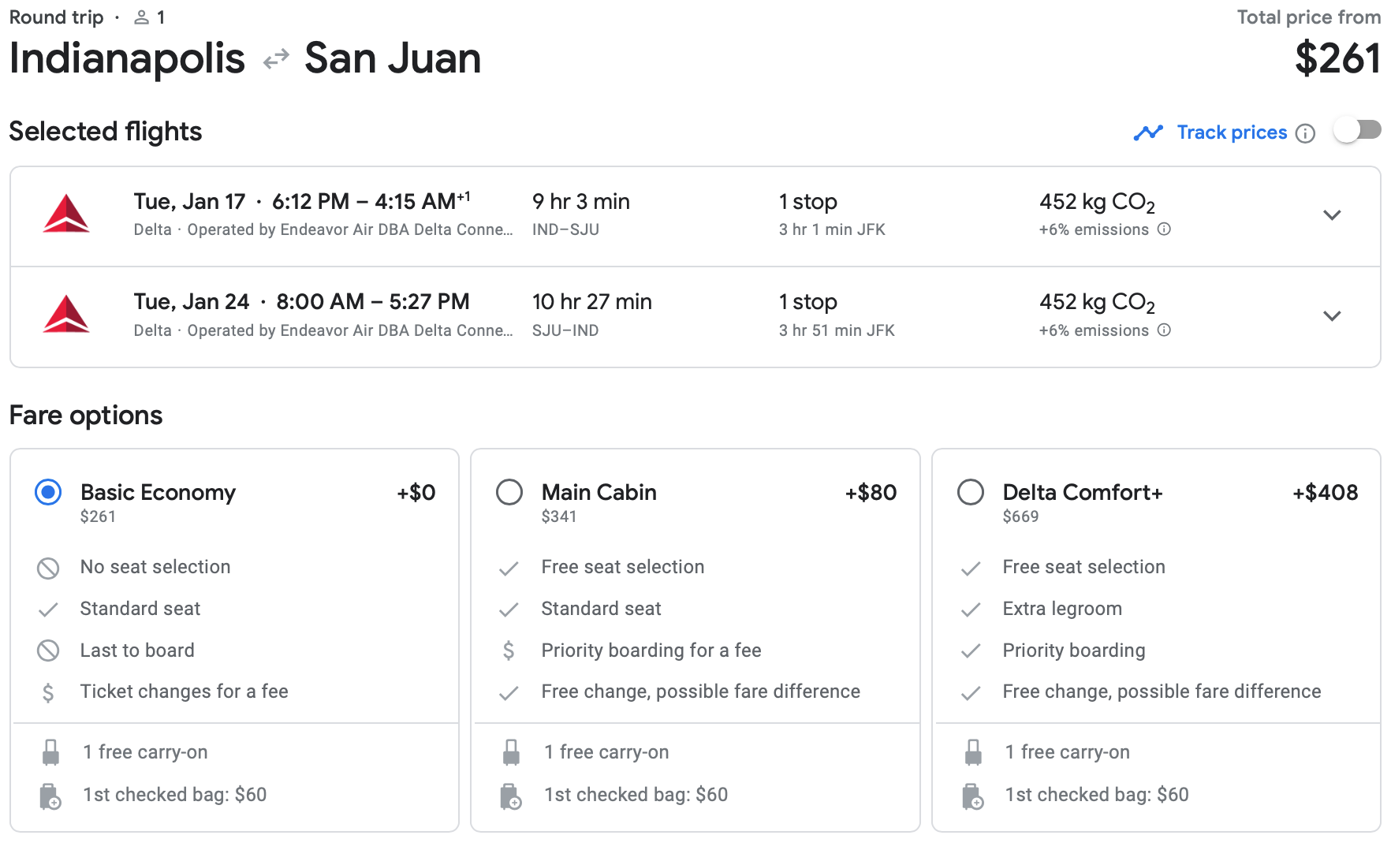
Task: Click checkmark beside Extra legroom
Action: [971, 610]
